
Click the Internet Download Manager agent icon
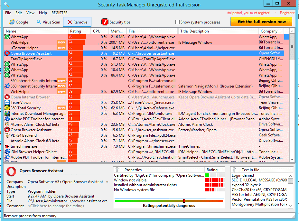coord(7,114)
